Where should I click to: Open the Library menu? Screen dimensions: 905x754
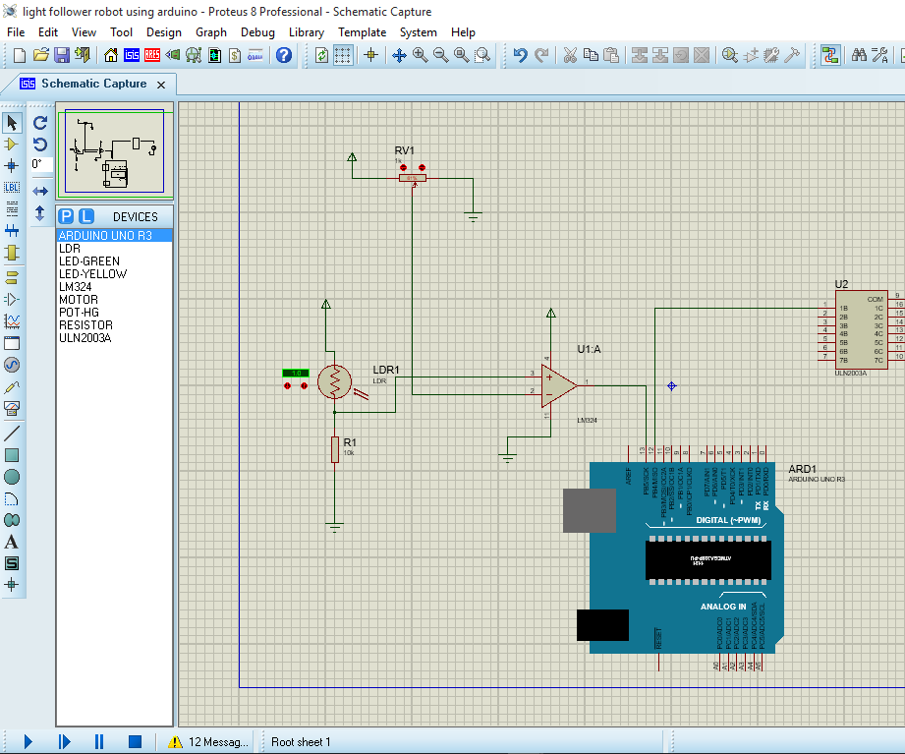pos(307,32)
